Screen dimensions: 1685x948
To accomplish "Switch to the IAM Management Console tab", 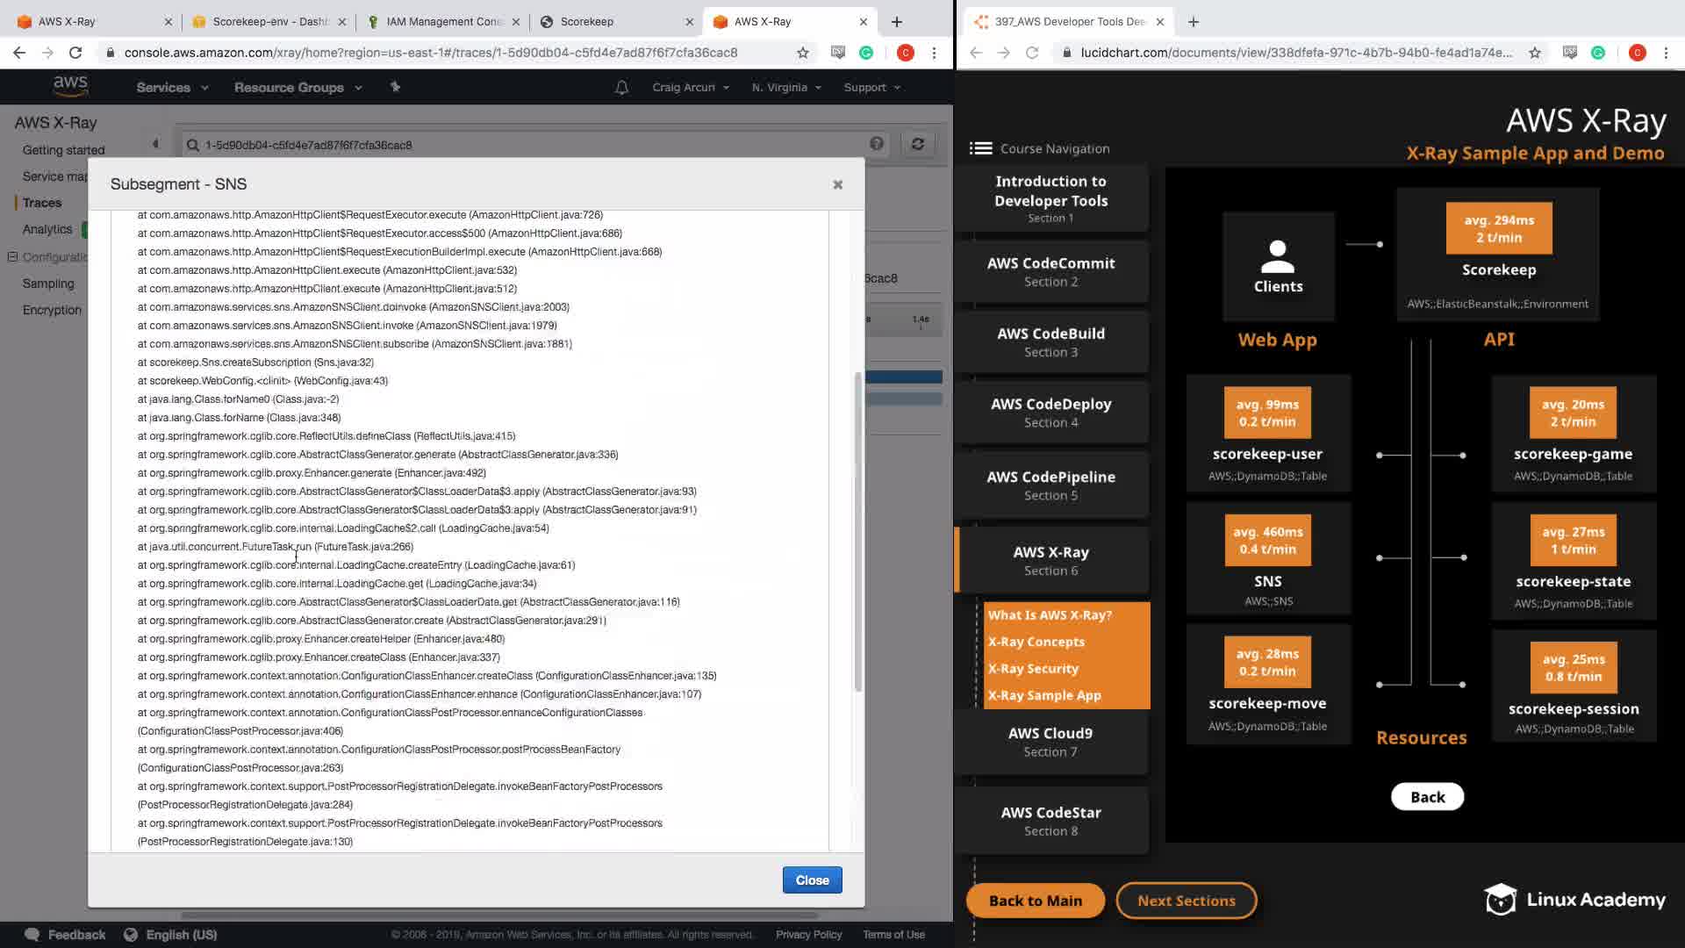I will pyautogui.click(x=443, y=21).
